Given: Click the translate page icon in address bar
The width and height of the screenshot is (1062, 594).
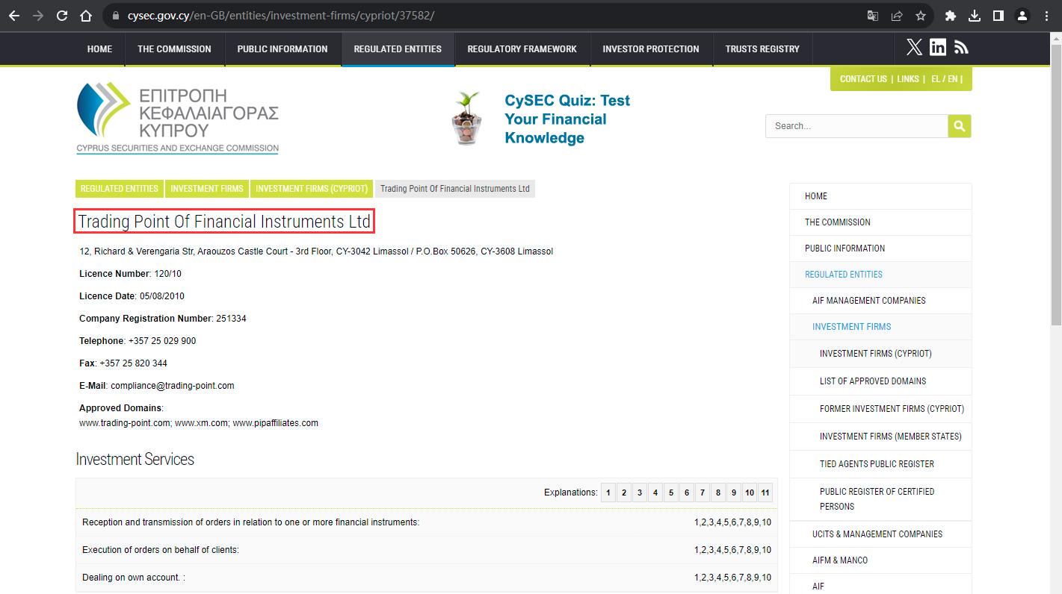Looking at the screenshot, I should tap(872, 16).
